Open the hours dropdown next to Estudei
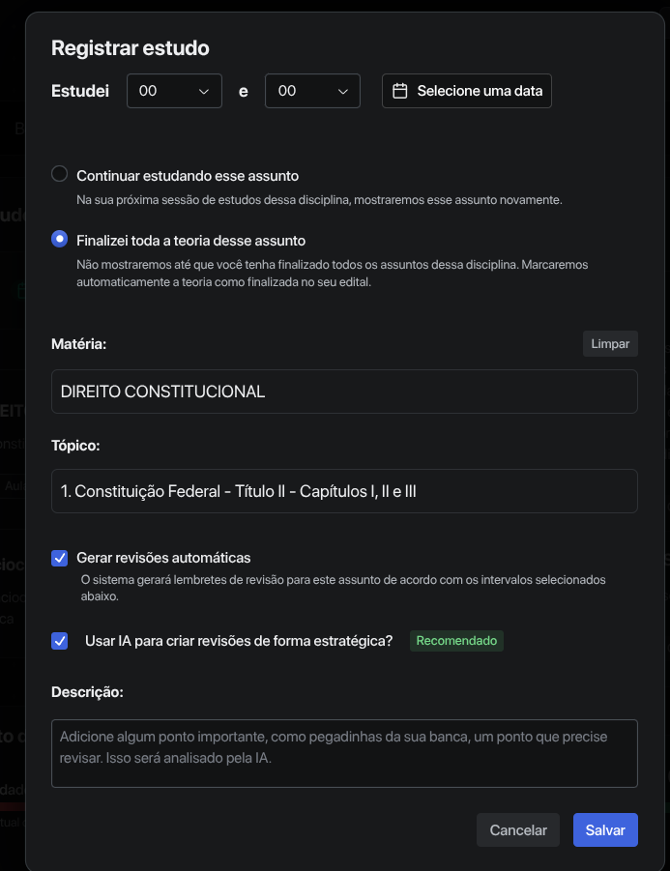 tap(174, 91)
